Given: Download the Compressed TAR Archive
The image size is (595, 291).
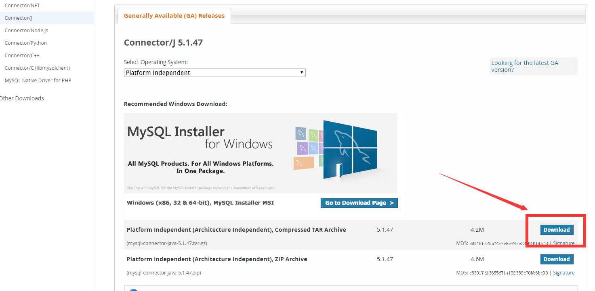Looking at the screenshot, I should tap(557, 230).
